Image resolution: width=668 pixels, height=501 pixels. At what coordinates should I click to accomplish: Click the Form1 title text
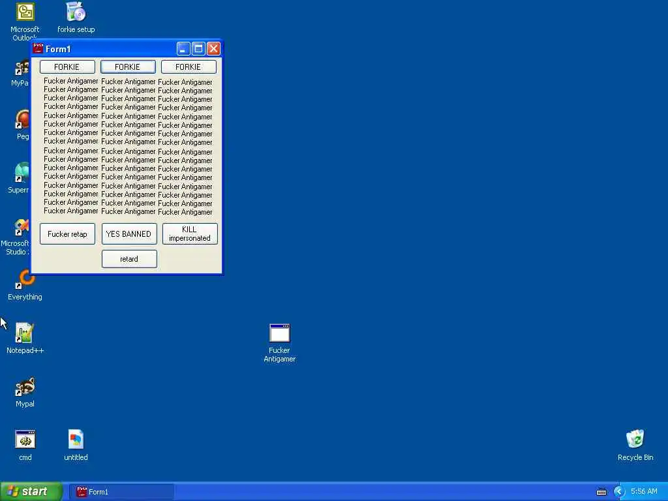(x=58, y=49)
